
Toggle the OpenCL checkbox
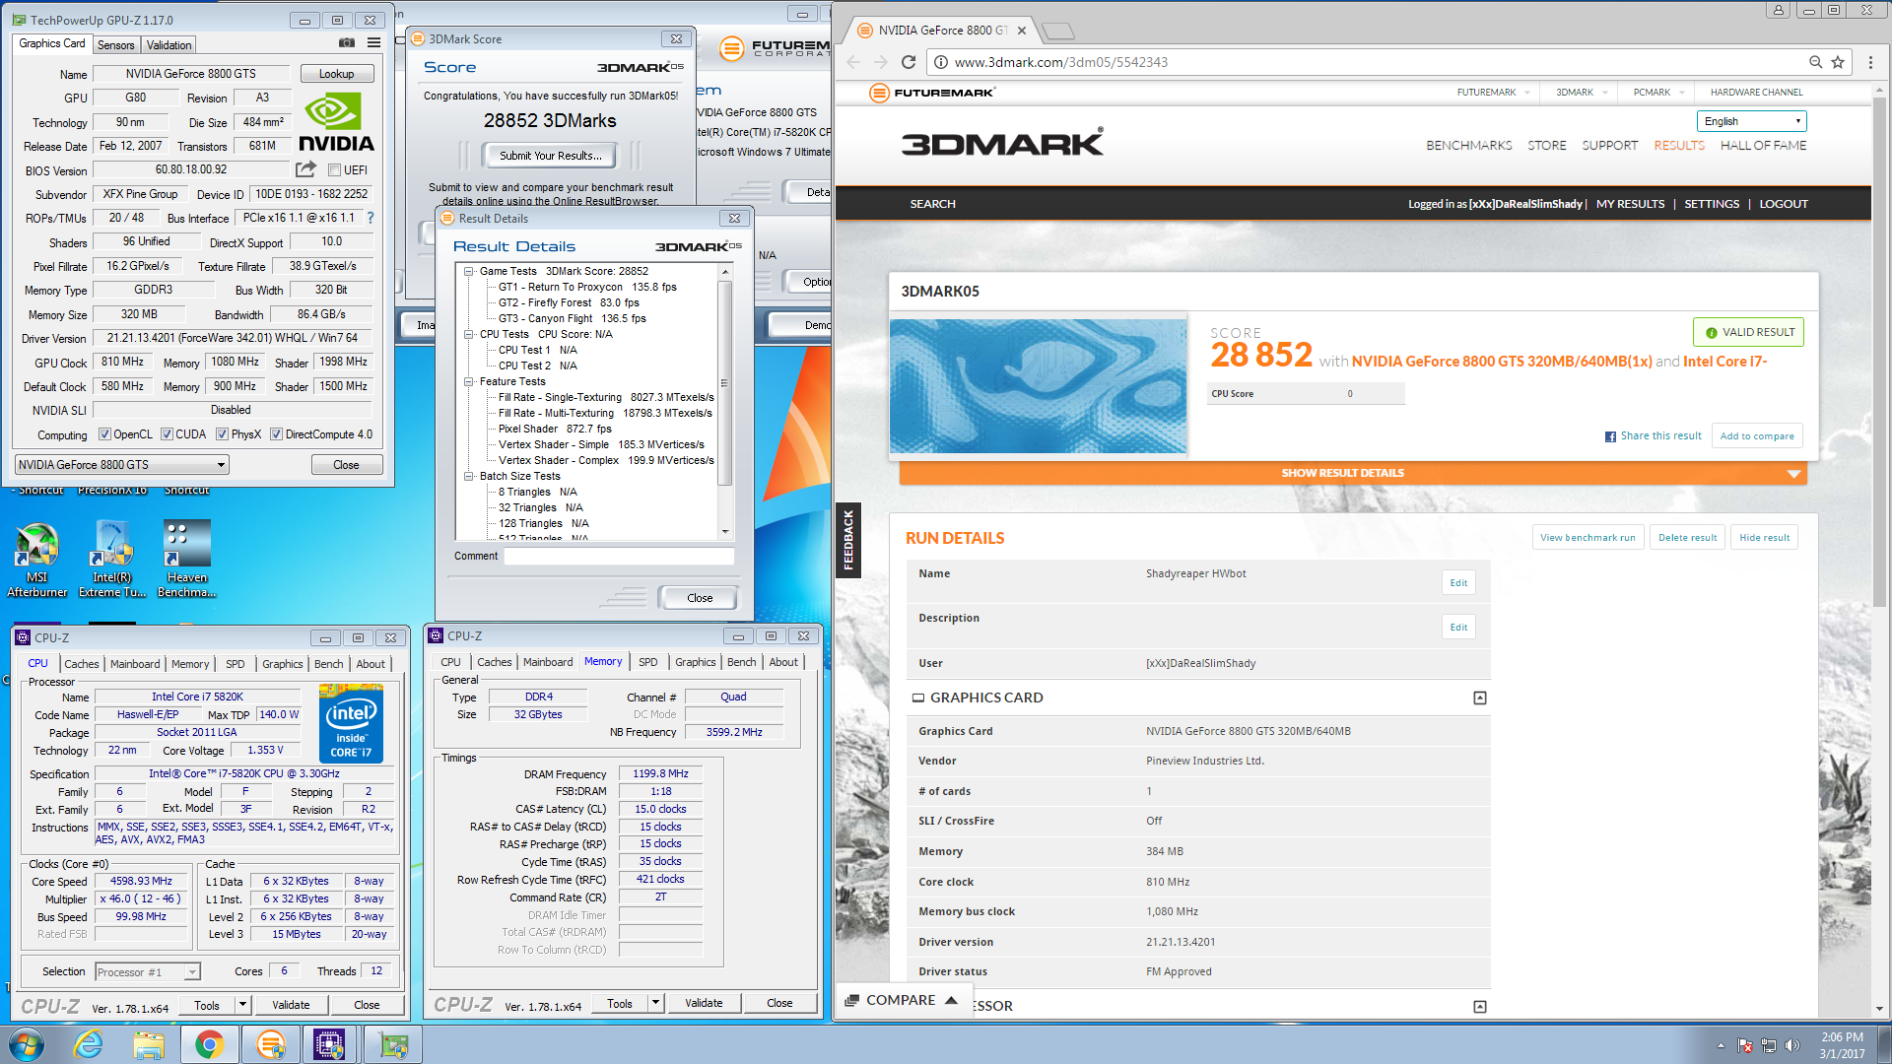click(x=104, y=434)
